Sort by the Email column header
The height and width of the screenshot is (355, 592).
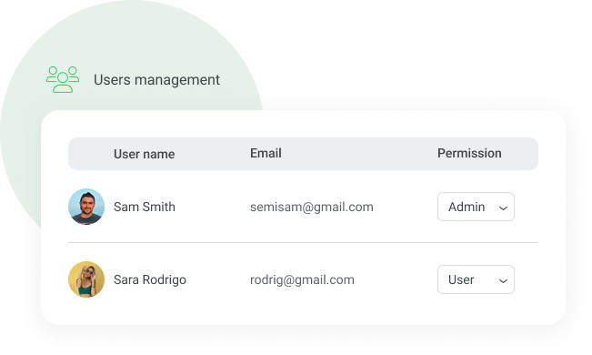pyautogui.click(x=266, y=153)
